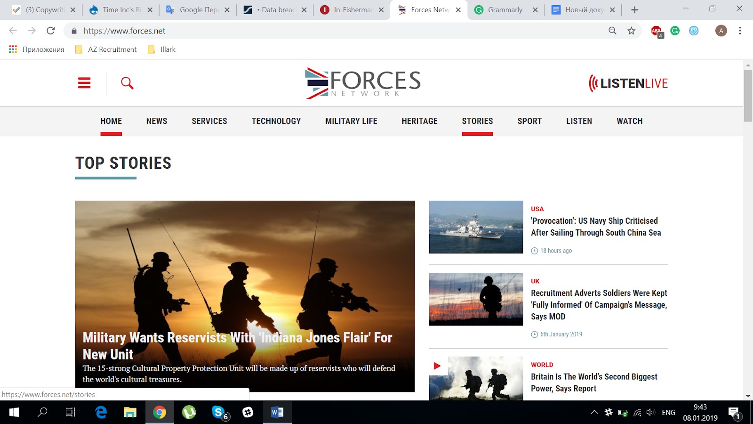The image size is (753, 424).
Task: Open Skype from the taskbar
Action: (218, 412)
